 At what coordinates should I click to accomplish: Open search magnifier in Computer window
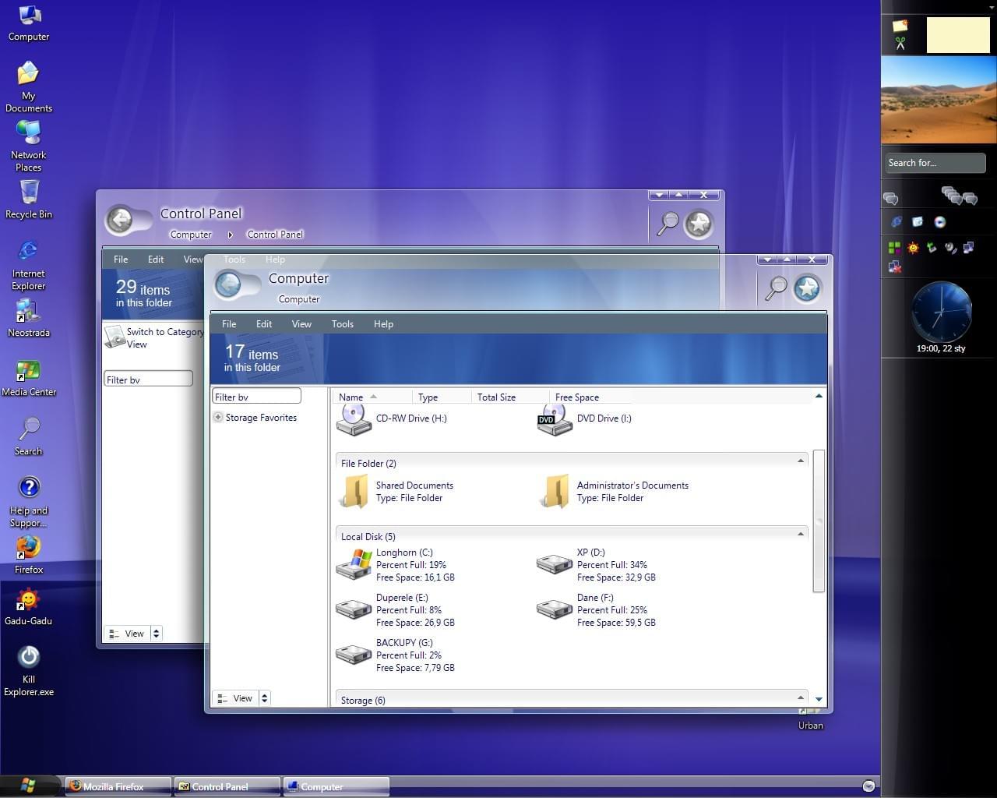pyautogui.click(x=776, y=288)
